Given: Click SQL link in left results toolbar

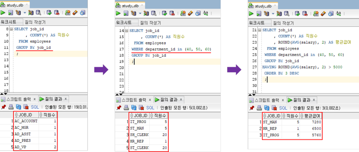Looking at the screenshot, I should click(x=35, y=107).
